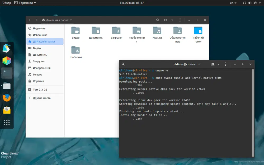
Task: Open the Домашняя папка path dropdown
Action: (71, 20)
